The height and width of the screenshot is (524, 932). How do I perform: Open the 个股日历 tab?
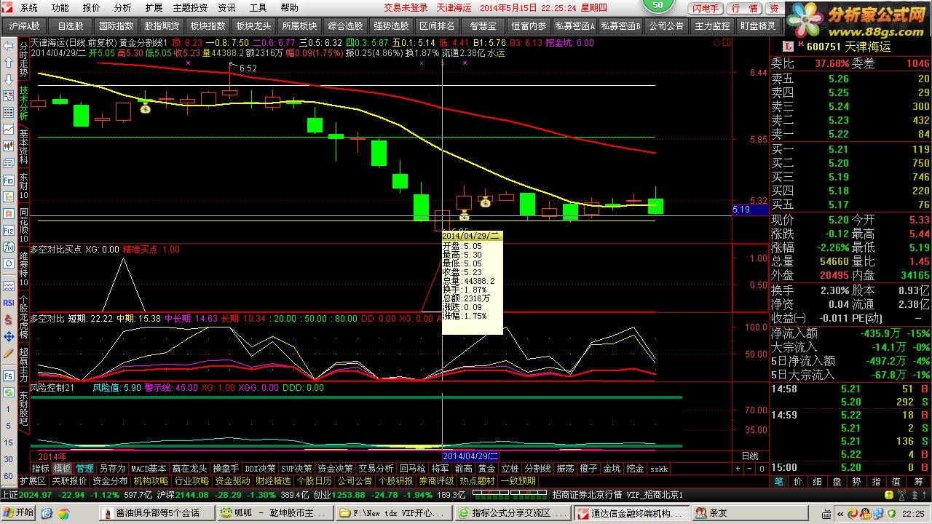point(315,481)
